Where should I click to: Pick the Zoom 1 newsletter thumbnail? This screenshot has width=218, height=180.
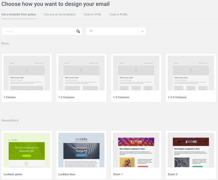tap(136, 150)
